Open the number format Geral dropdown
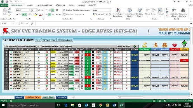The width and height of the screenshot is (193, 108). [110, 10]
